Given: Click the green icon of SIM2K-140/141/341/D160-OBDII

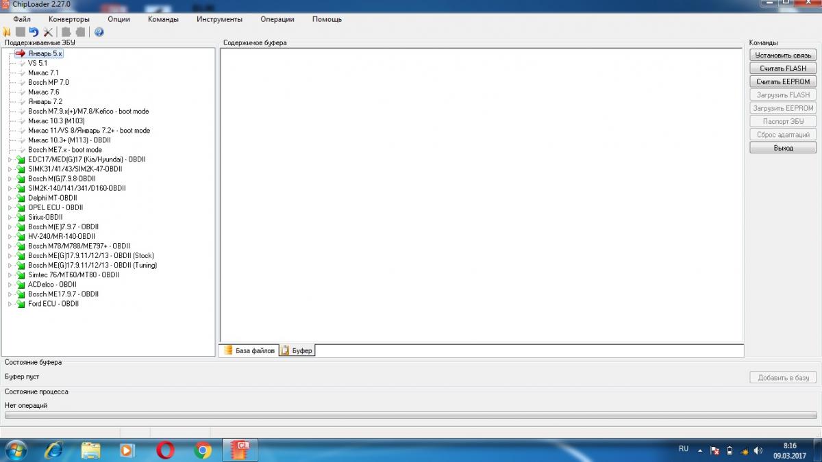Looking at the screenshot, I should 21,188.
